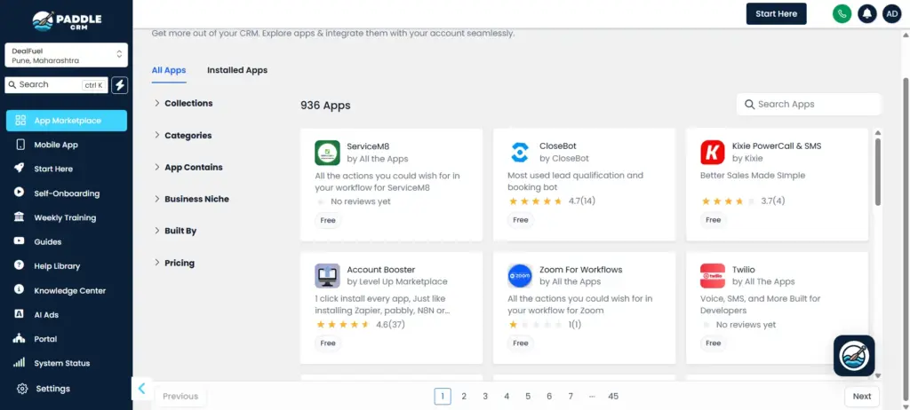Click the Start Here rocket icon

tap(20, 169)
